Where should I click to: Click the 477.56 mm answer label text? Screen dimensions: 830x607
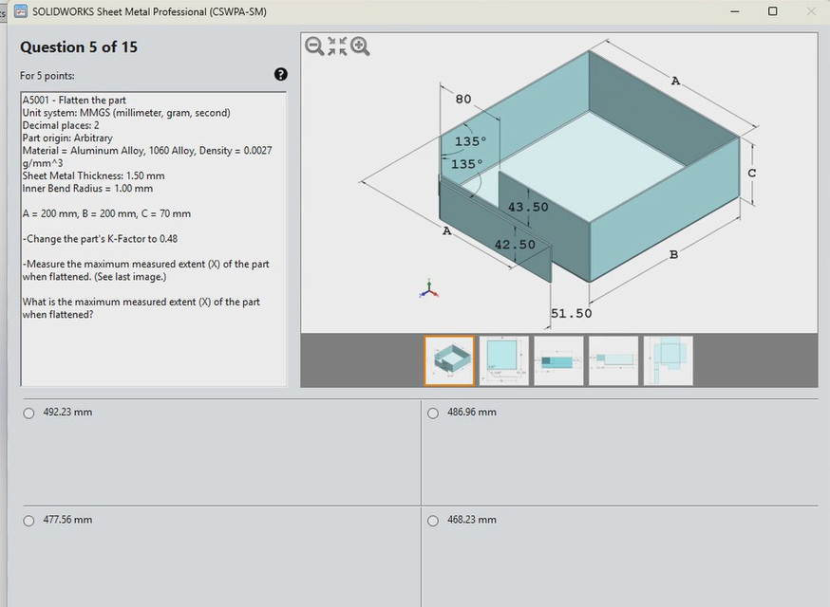(x=69, y=520)
